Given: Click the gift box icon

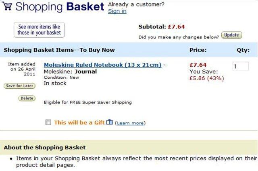Looking at the screenshot, I should [x=110, y=122].
